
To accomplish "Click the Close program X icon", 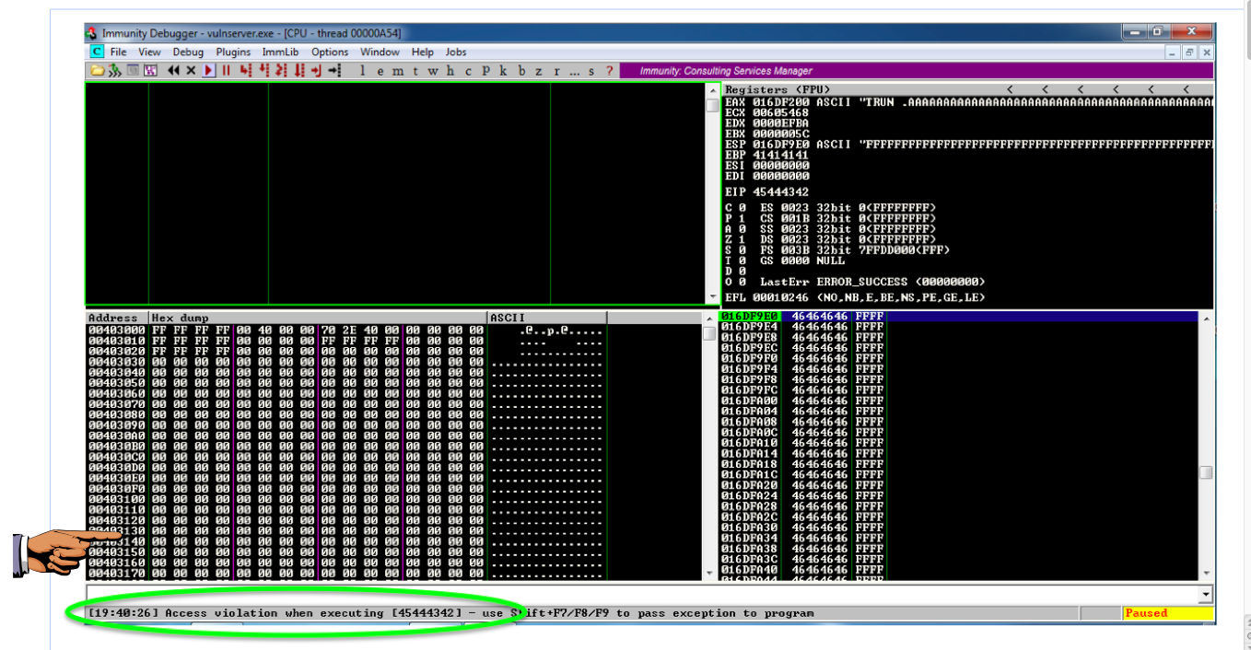I will click(x=191, y=70).
